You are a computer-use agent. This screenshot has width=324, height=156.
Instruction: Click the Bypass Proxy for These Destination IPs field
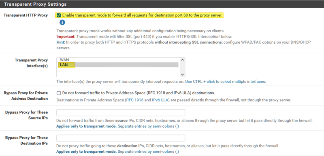tap(121, 138)
